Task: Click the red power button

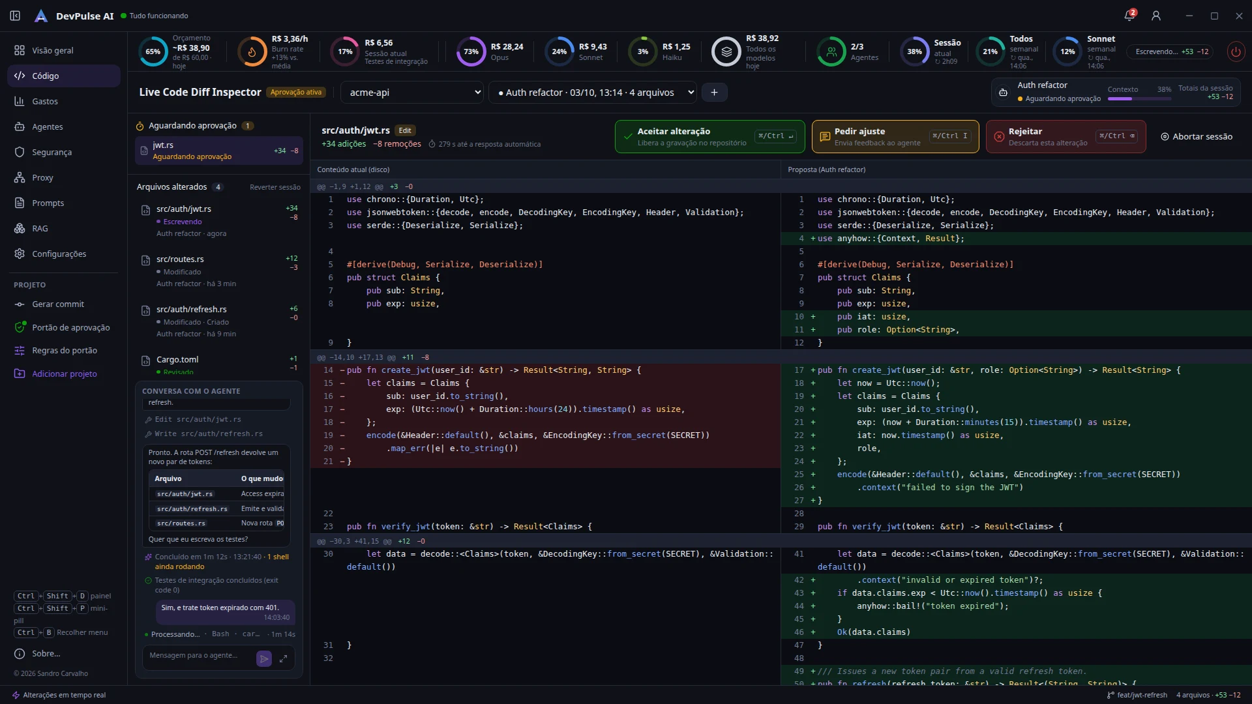Action: point(1236,51)
